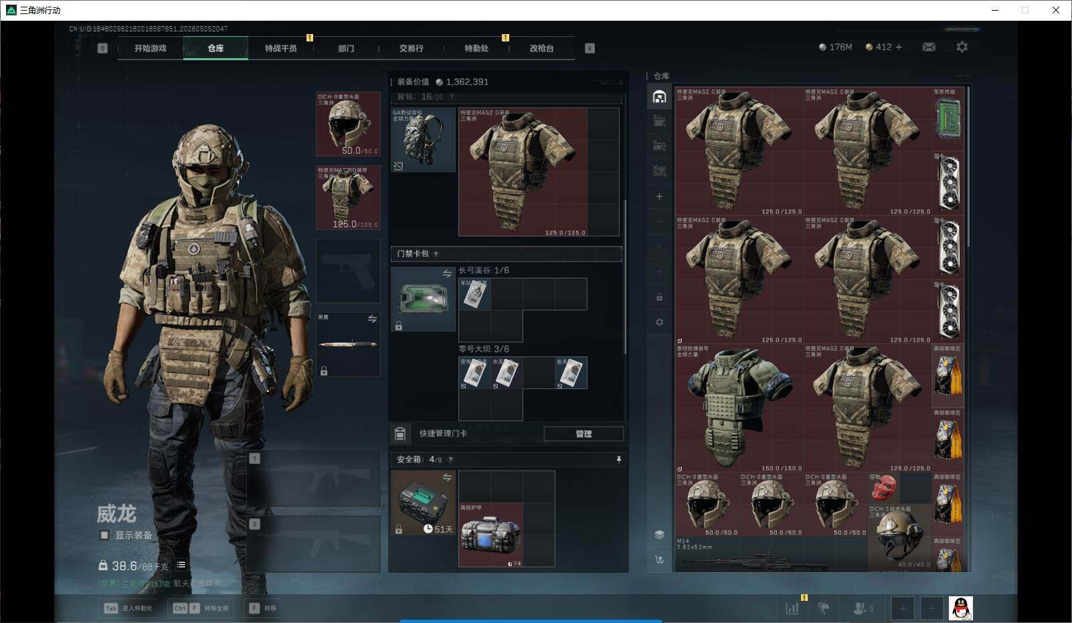Switch to the 开始游戏 tab
Image resolution: width=1072 pixels, height=623 pixels.
(x=150, y=48)
